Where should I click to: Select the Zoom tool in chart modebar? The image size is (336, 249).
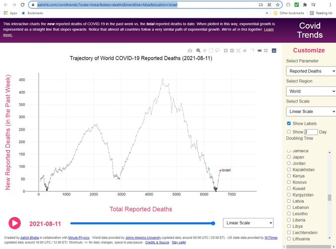tap(198, 50)
